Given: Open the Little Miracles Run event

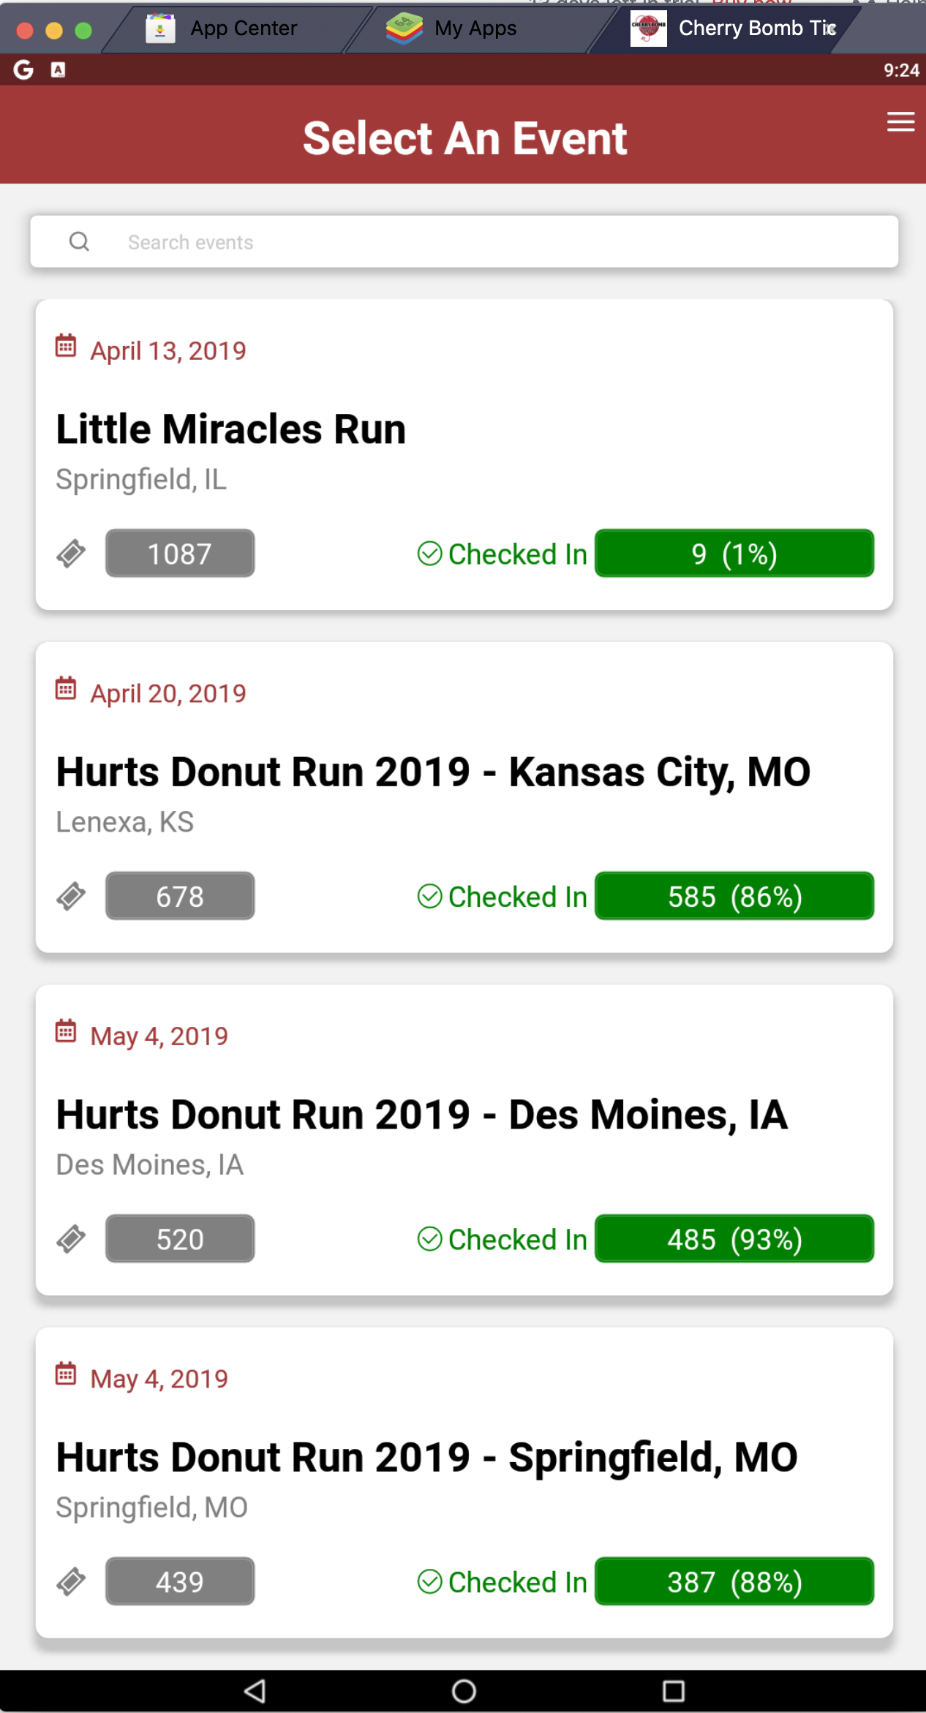Looking at the screenshot, I should [x=231, y=429].
